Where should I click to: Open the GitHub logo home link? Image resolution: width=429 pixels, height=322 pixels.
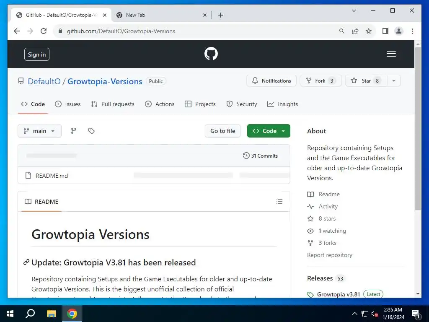click(x=211, y=54)
